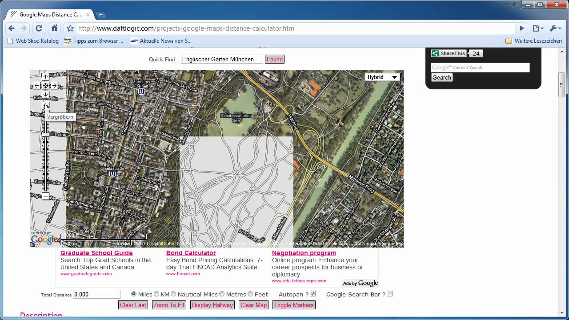The image size is (569, 320).
Task: Select the Nautical Miles radio button
Action: pos(173,294)
